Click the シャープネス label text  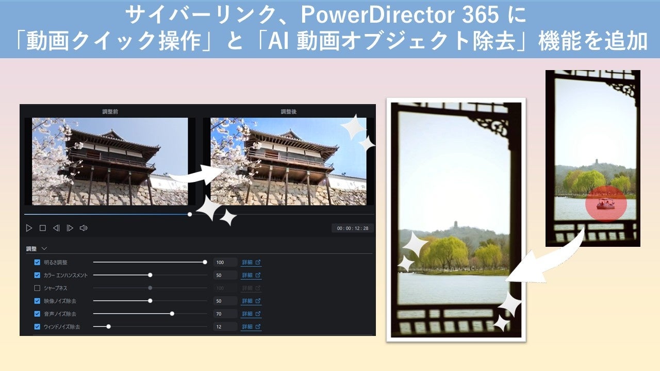pos(56,288)
